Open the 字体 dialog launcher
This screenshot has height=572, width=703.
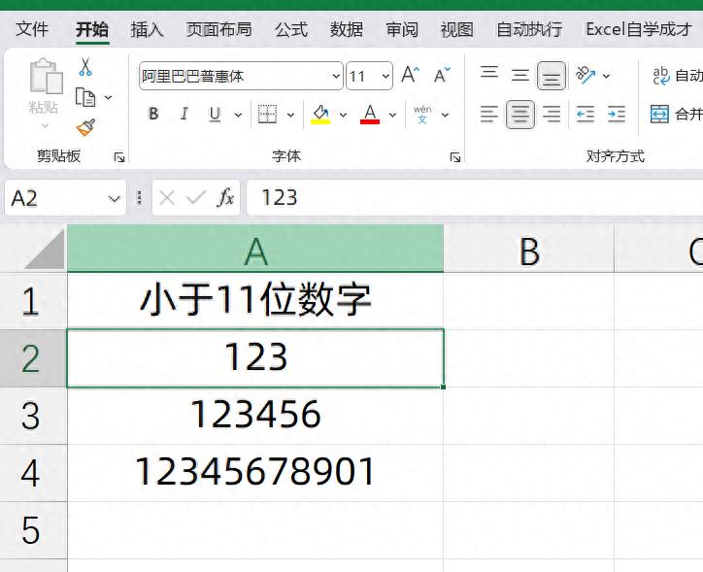pyautogui.click(x=455, y=157)
